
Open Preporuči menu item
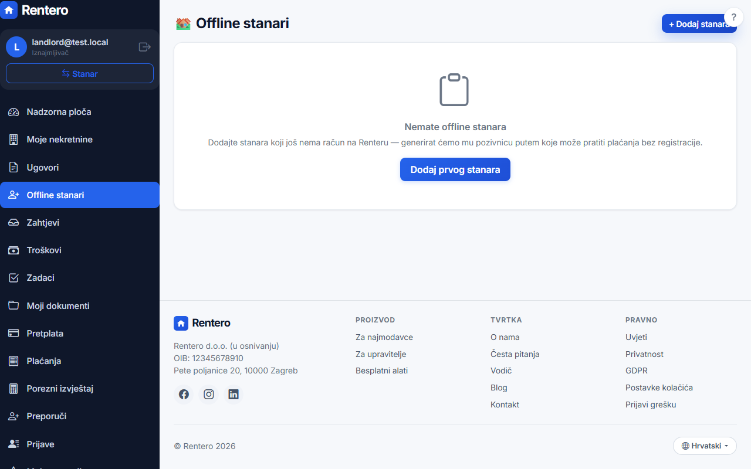[80, 416]
